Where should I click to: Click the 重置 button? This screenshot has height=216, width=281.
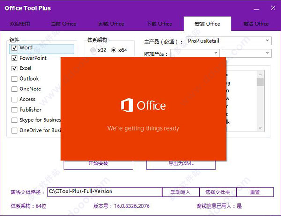pos(255,192)
